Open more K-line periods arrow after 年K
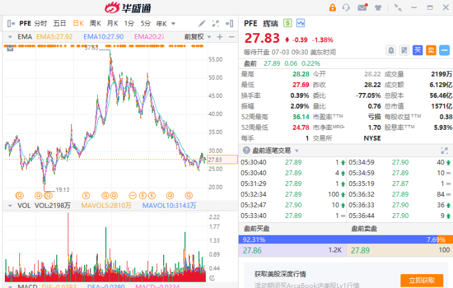 click(173, 24)
